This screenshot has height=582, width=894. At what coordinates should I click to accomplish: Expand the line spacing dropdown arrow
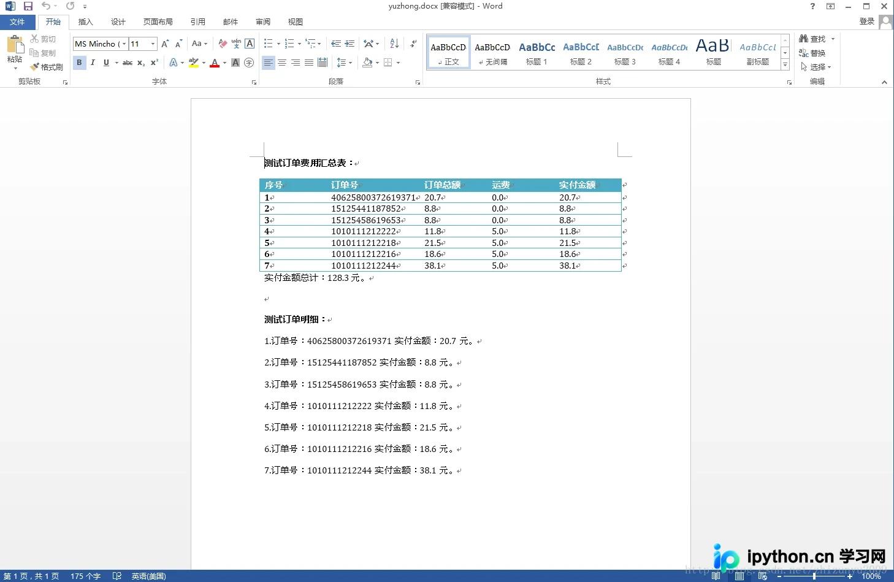click(350, 63)
